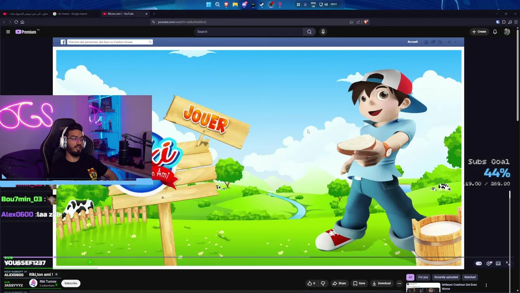The image size is (520, 293).
Task: Open the player settings gear
Action: tap(489, 264)
